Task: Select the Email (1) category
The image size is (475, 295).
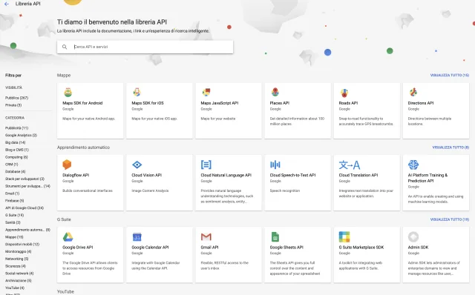Action: 12,193
